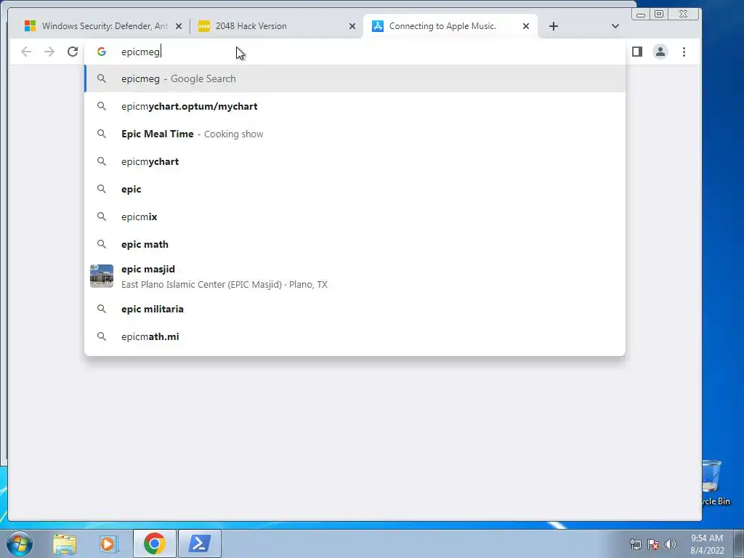744x558 pixels.
Task: Open the clock showing 9:54 AM
Action: tap(707, 544)
